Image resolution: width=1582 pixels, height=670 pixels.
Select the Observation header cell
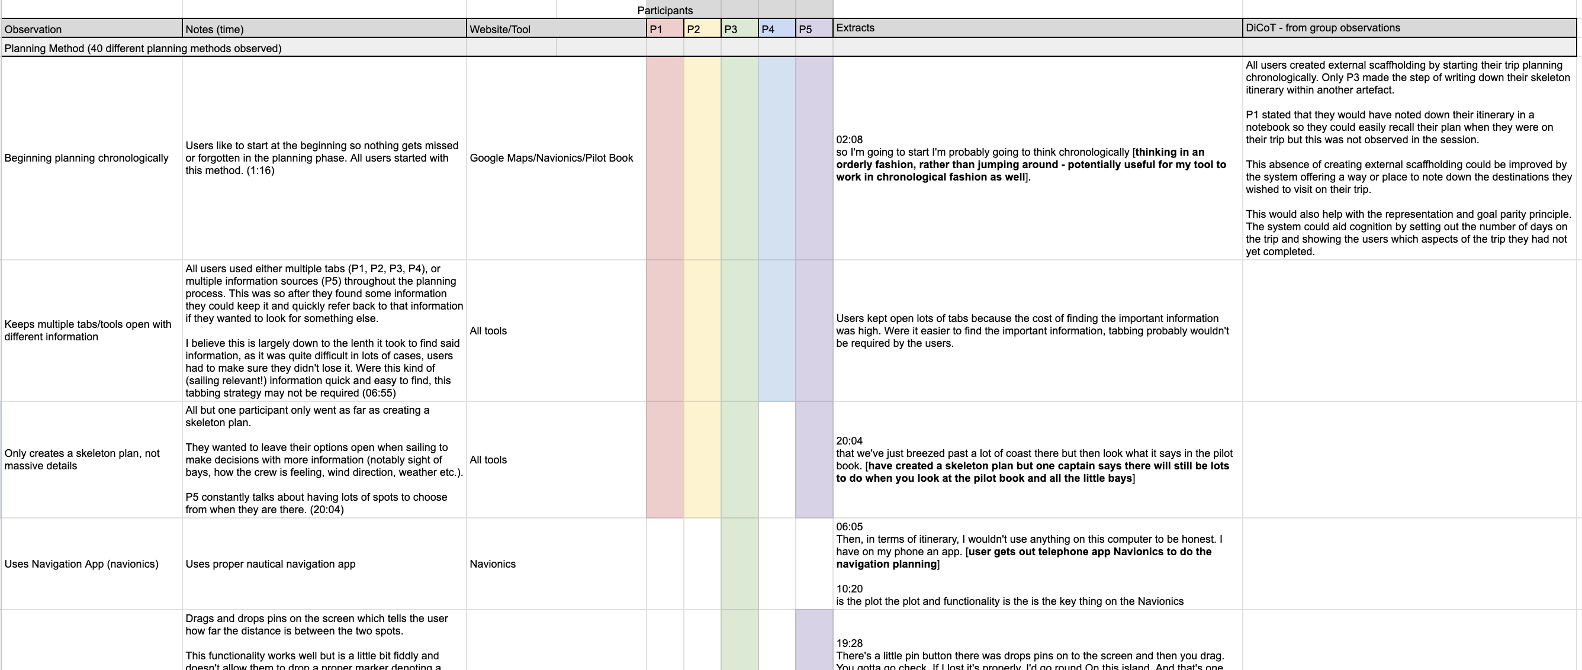(x=92, y=29)
